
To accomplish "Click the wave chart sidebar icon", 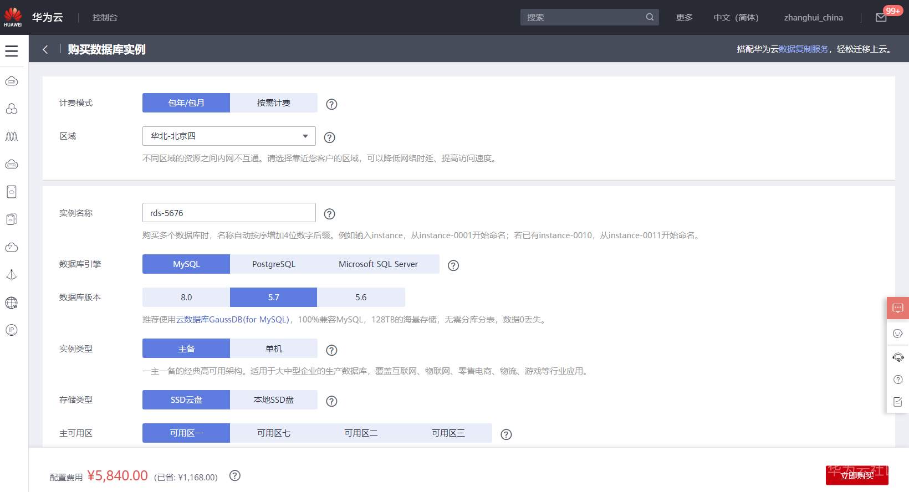I will [12, 136].
